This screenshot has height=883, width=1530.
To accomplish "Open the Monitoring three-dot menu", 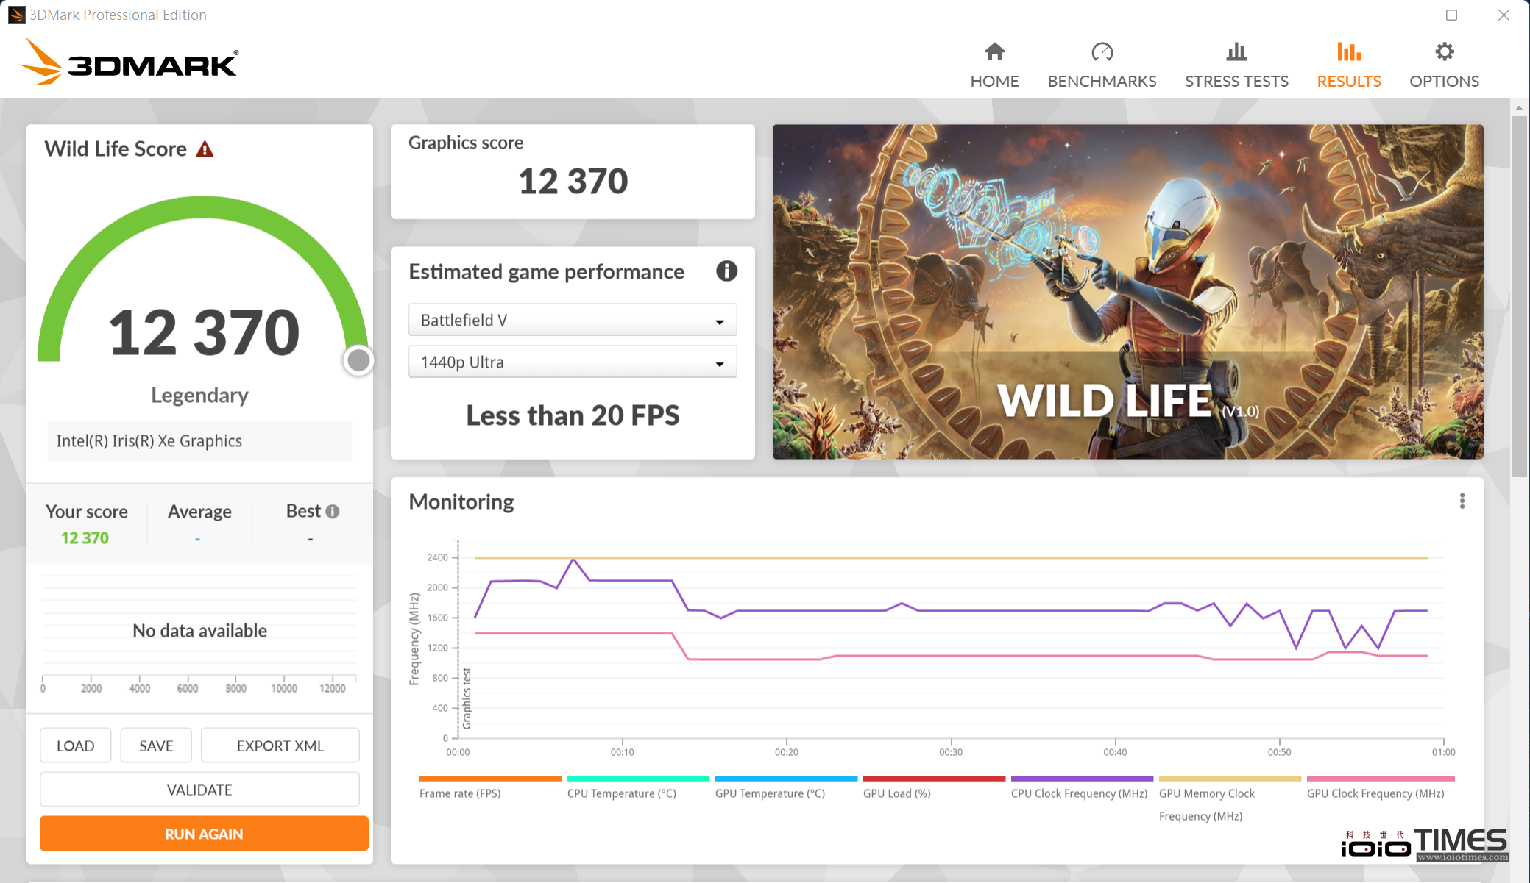I will click(1462, 501).
